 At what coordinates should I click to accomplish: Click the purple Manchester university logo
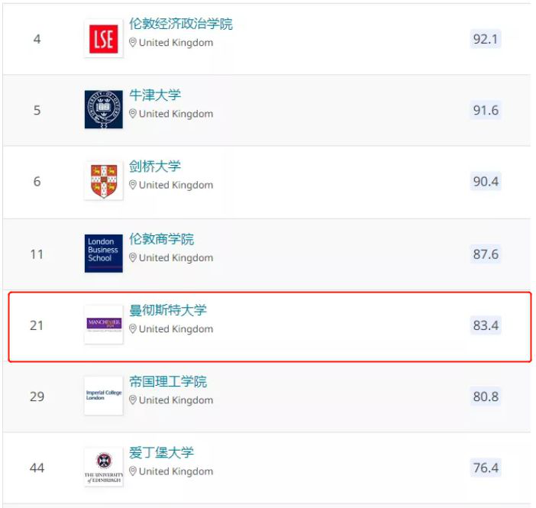103,325
